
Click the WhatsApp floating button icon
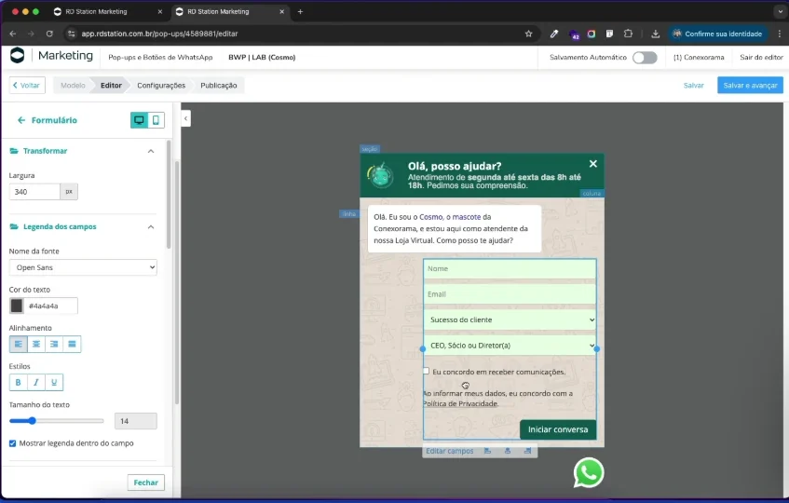[588, 473]
